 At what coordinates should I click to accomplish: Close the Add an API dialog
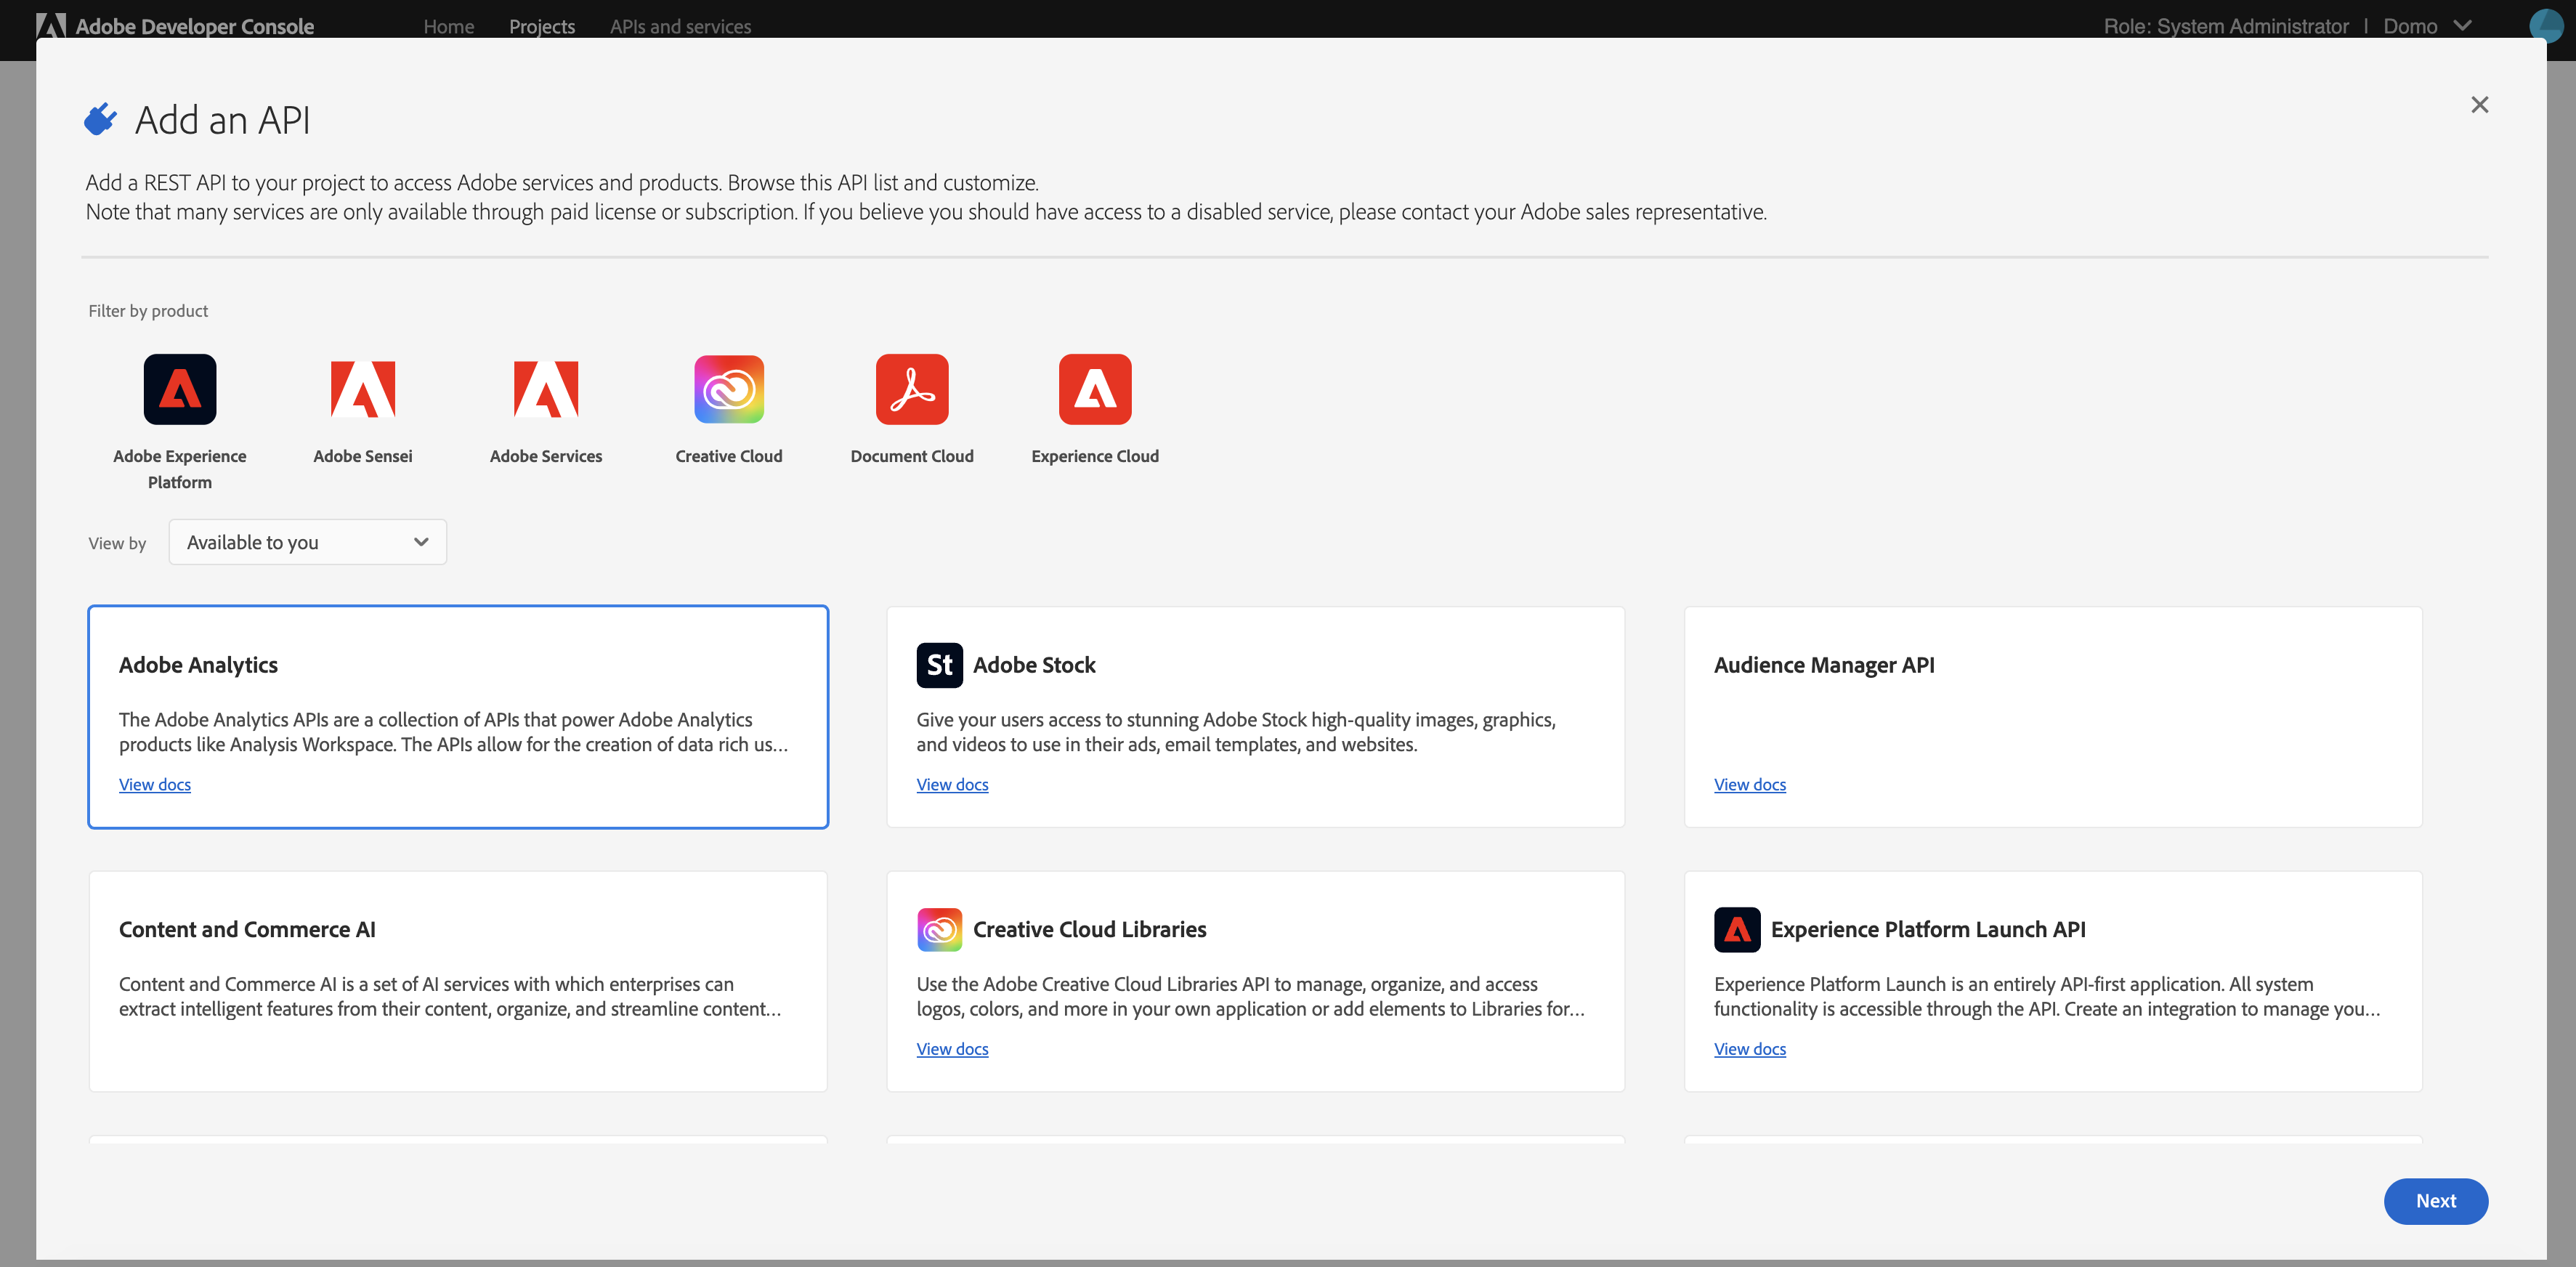pyautogui.click(x=2479, y=104)
